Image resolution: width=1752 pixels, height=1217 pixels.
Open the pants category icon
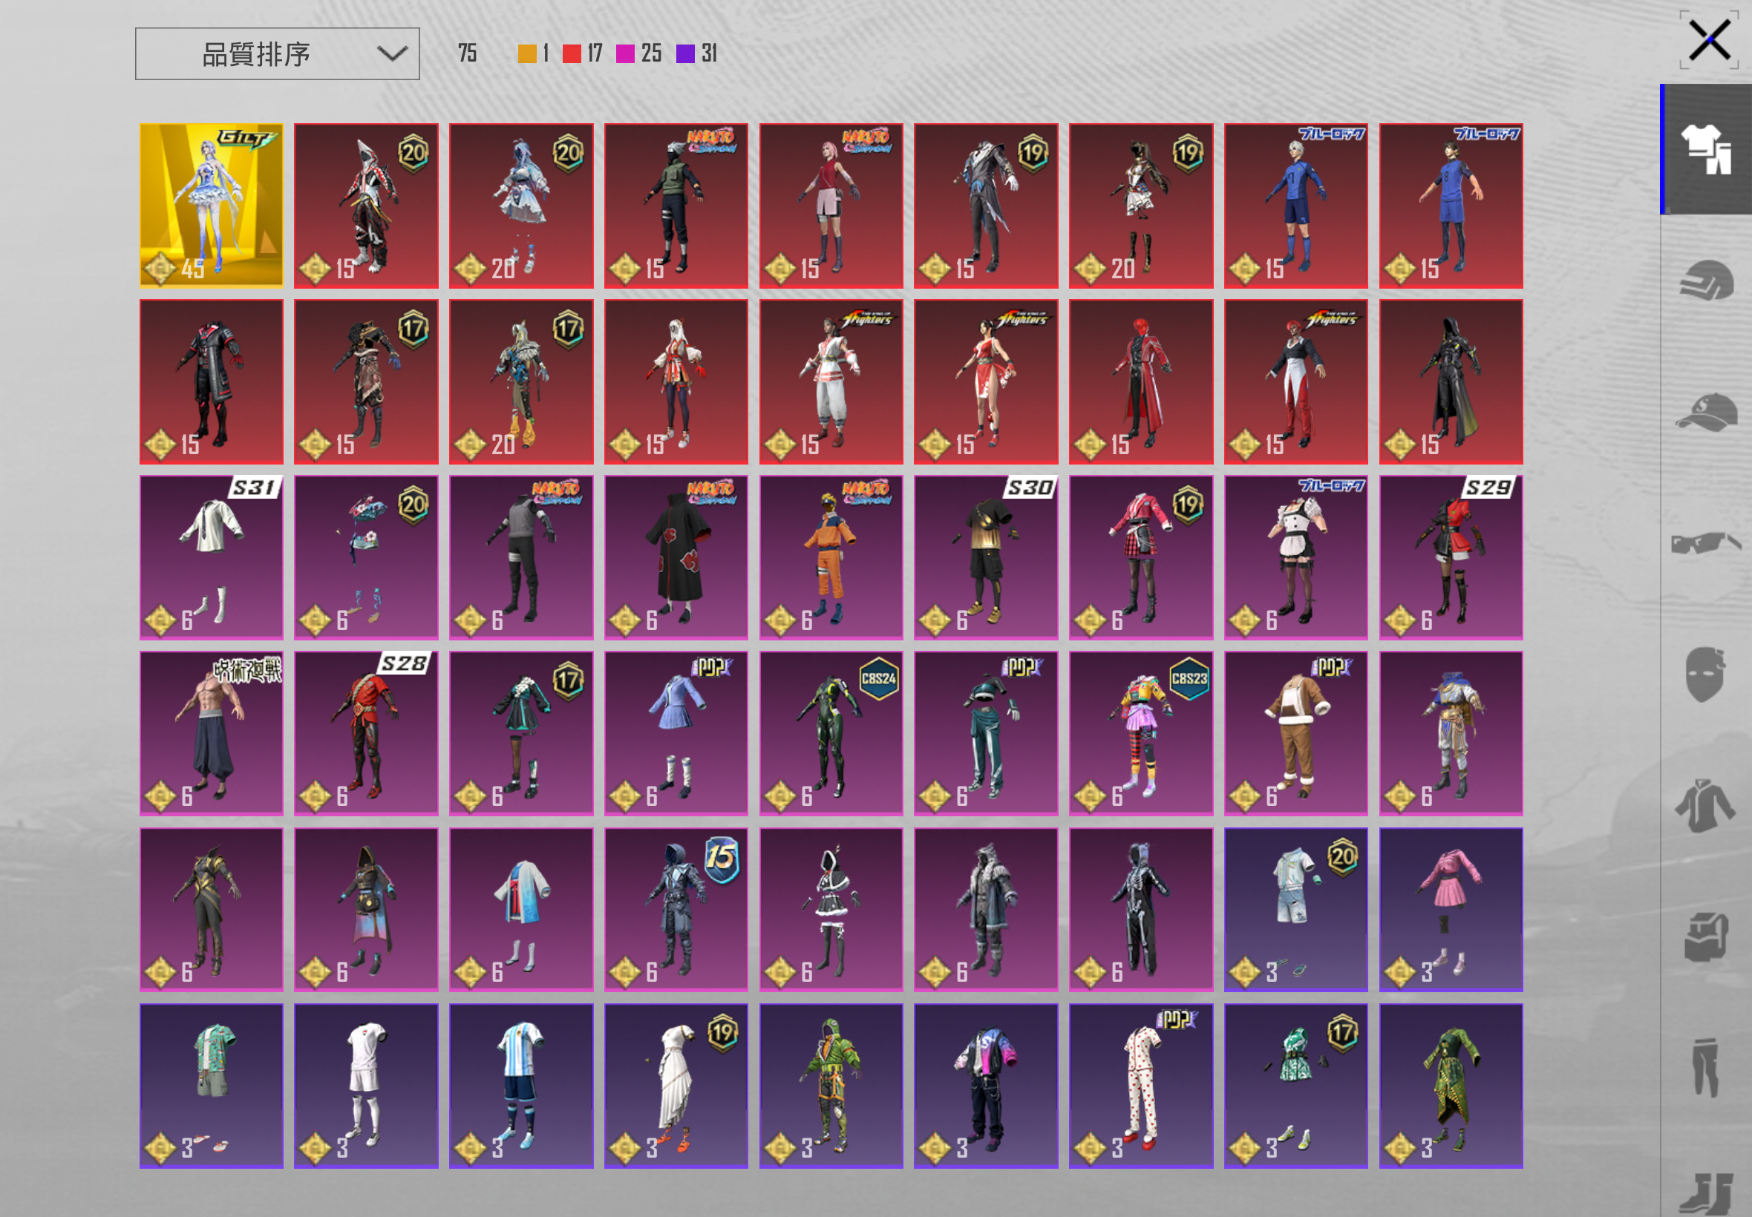pos(1706,1068)
